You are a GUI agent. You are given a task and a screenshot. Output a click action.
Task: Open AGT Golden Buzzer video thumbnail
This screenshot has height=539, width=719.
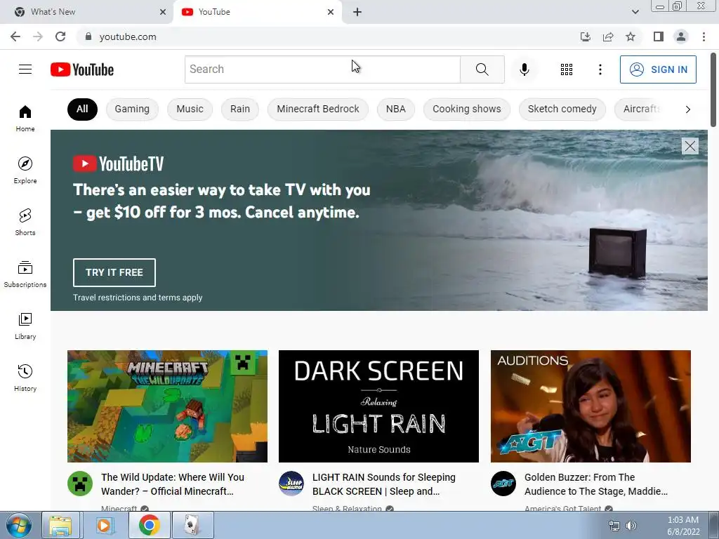click(x=591, y=406)
